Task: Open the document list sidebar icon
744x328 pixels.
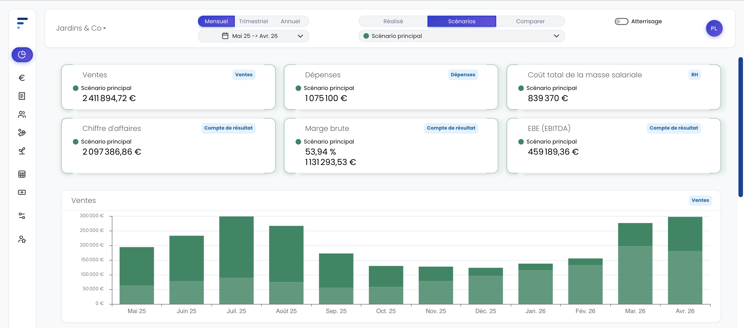Action: [22, 96]
